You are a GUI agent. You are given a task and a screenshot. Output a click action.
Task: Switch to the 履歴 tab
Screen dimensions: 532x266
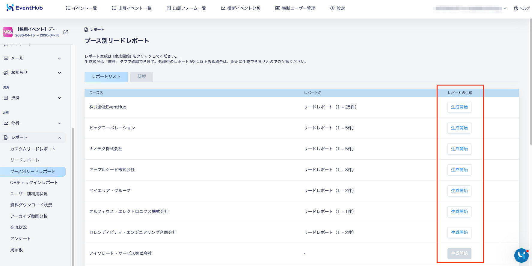click(x=142, y=77)
